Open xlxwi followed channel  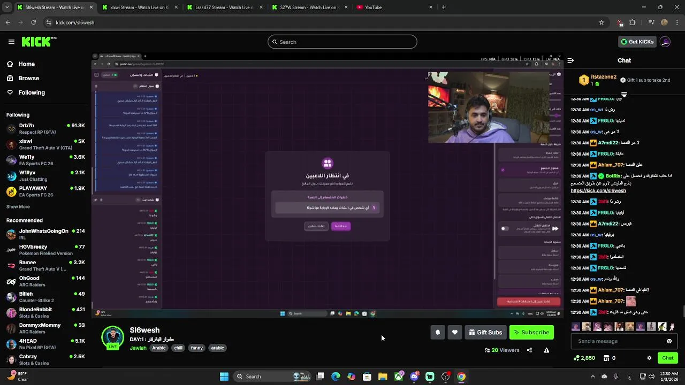pos(45,144)
